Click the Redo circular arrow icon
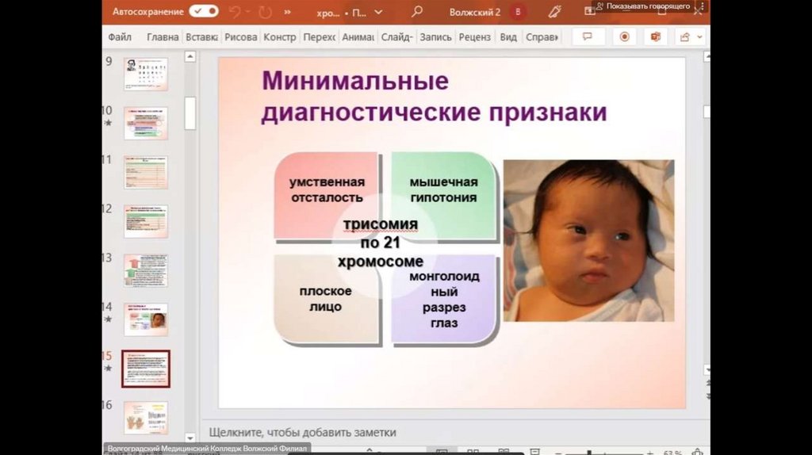 [x=265, y=12]
